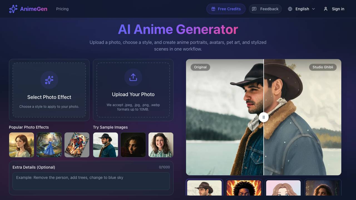Open the Feedback form
Viewport: 356px width, 200px height.
[265, 9]
